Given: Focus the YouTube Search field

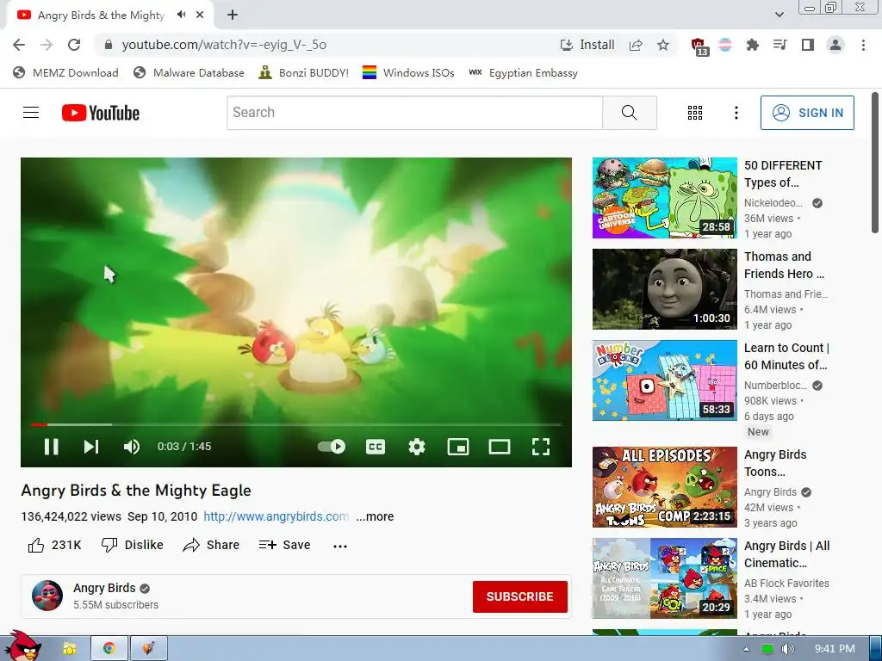Looking at the screenshot, I should click(x=414, y=113).
